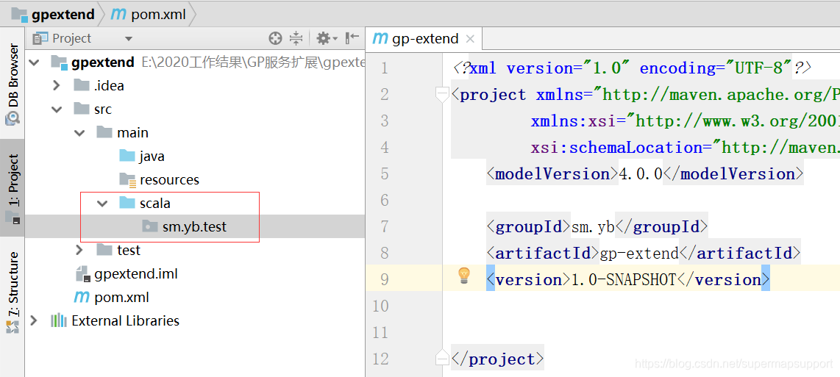Collapse the main folder

(x=80, y=133)
